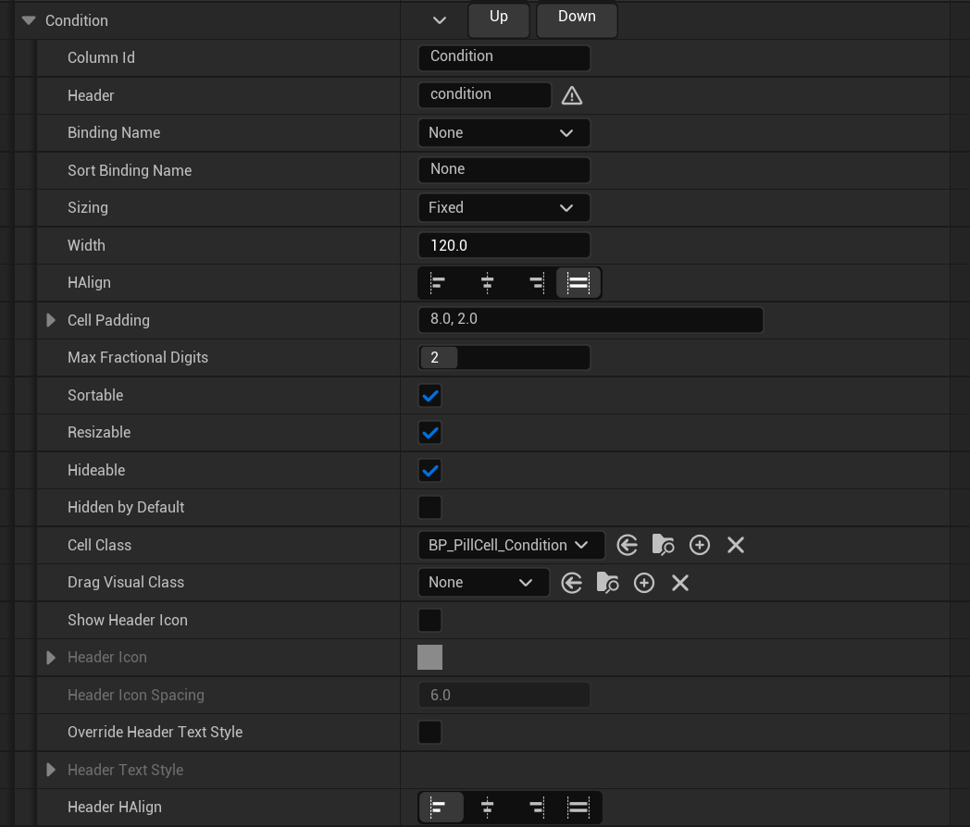
Task: Set Header HAlign to left
Action: [441, 808]
